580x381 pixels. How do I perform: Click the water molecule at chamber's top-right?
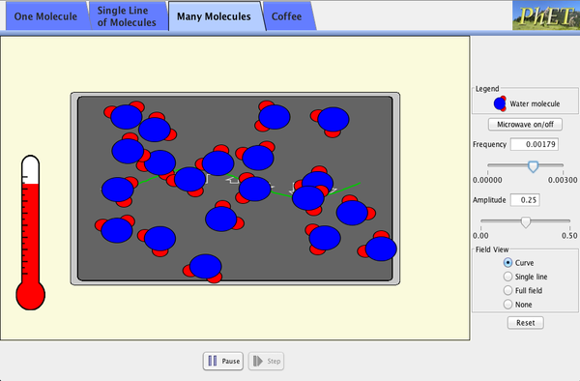pyautogui.click(x=331, y=121)
